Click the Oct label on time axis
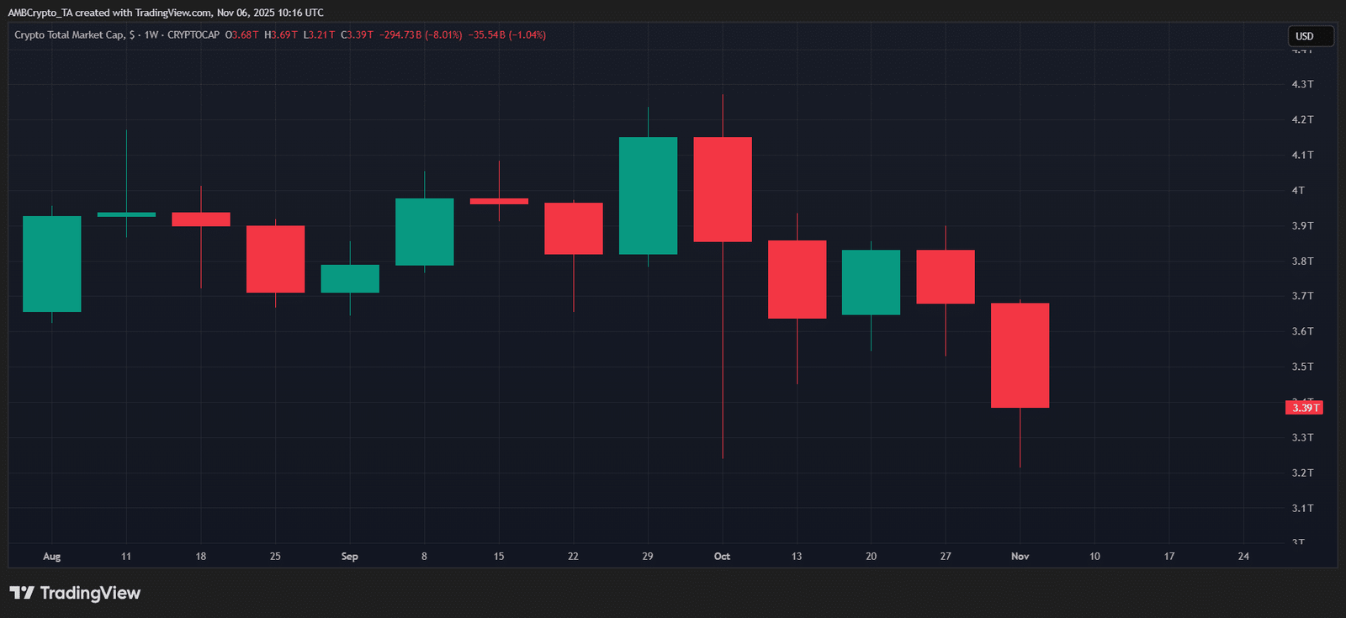Screen dimensions: 1346x618 [x=722, y=557]
